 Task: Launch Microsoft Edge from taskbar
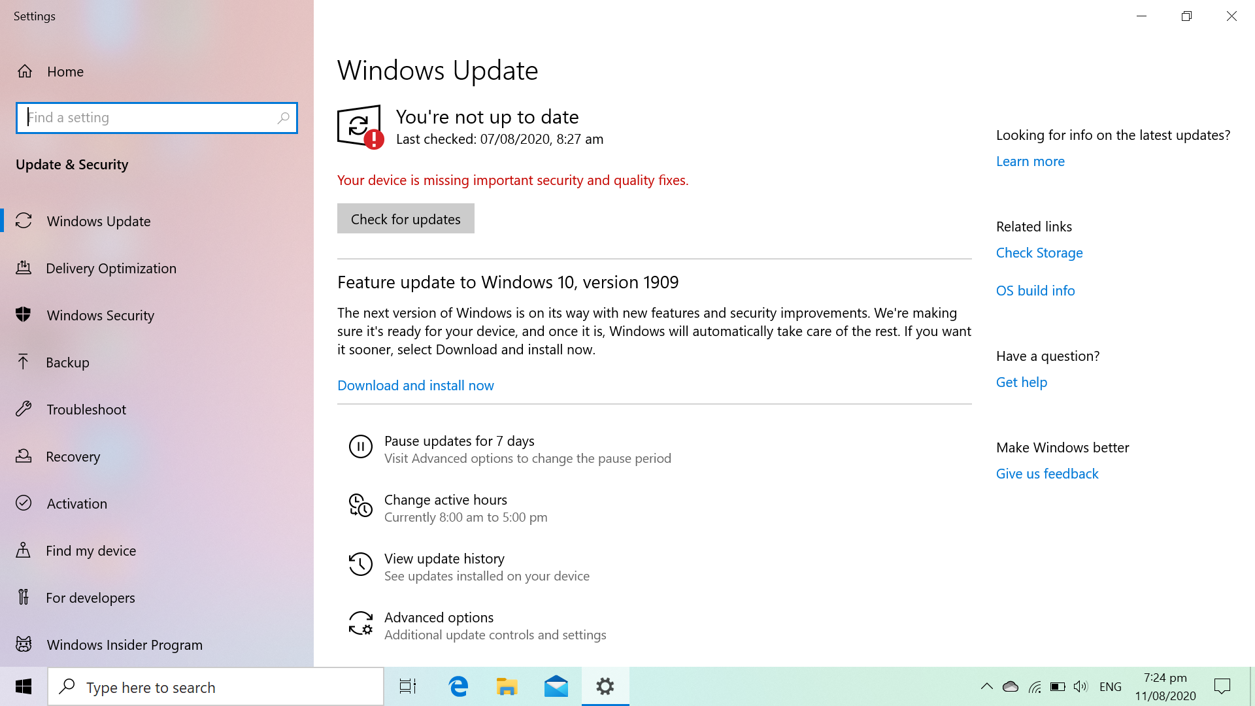(459, 686)
